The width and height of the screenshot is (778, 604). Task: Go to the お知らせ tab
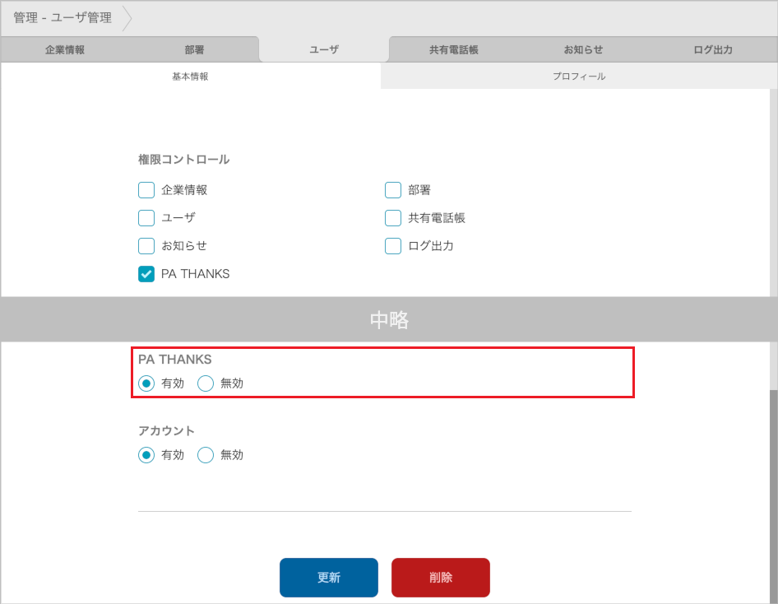[583, 49]
